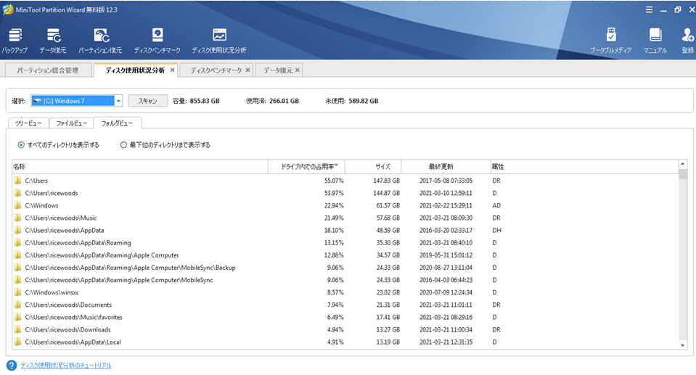Select row C:\Users\ricewoods\Music\favorites
The image size is (696, 375).
[x=345, y=317]
